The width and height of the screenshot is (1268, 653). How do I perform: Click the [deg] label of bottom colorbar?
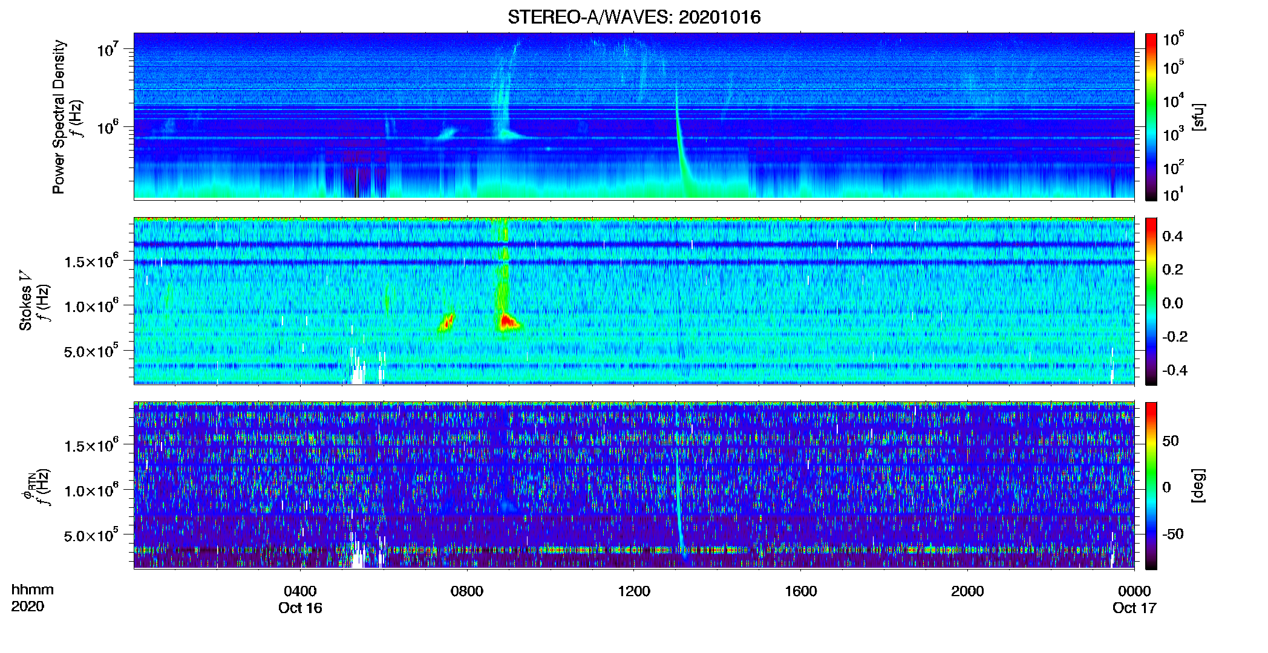[x=1198, y=486]
